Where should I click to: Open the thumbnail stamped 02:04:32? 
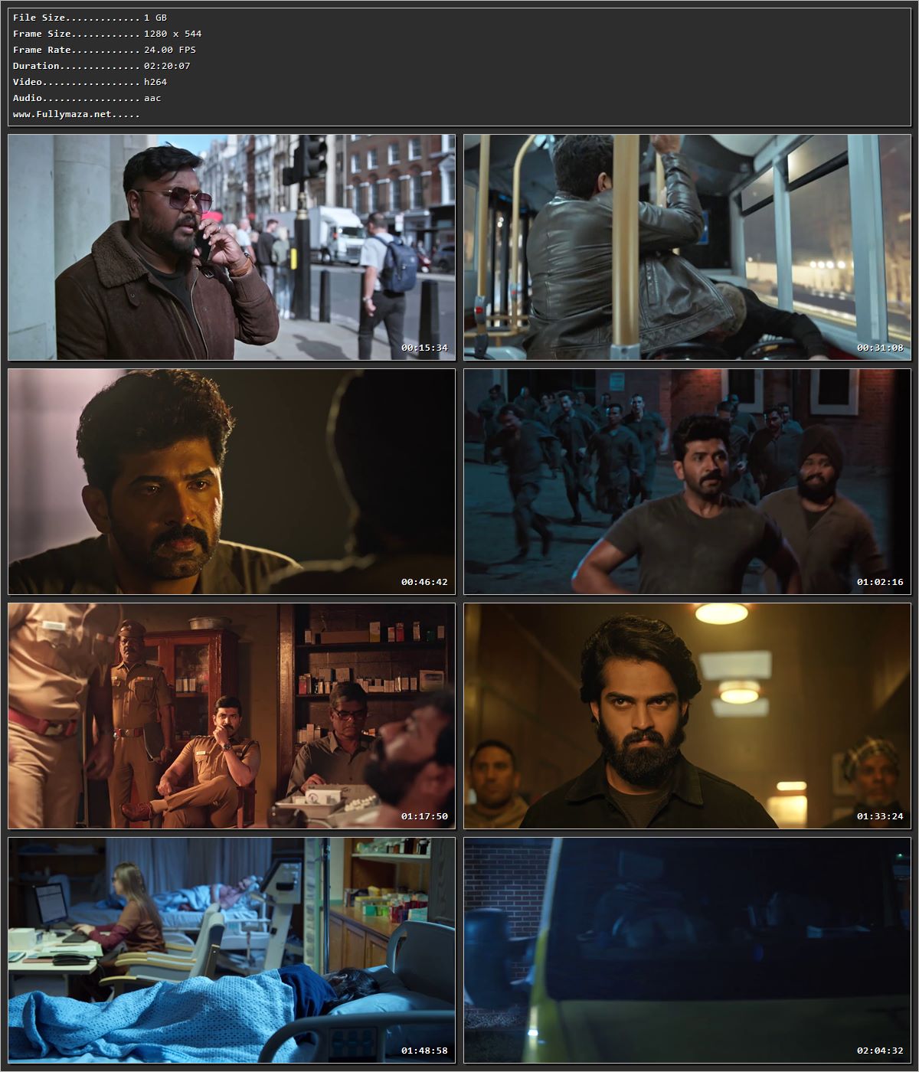687,950
